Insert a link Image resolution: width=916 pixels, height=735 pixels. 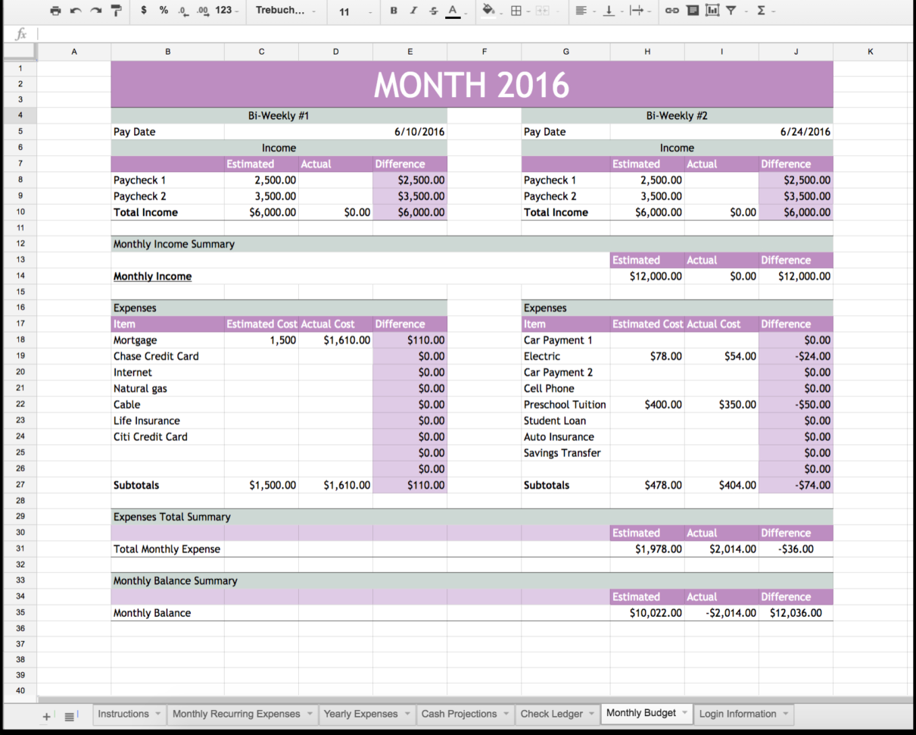pyautogui.click(x=672, y=10)
